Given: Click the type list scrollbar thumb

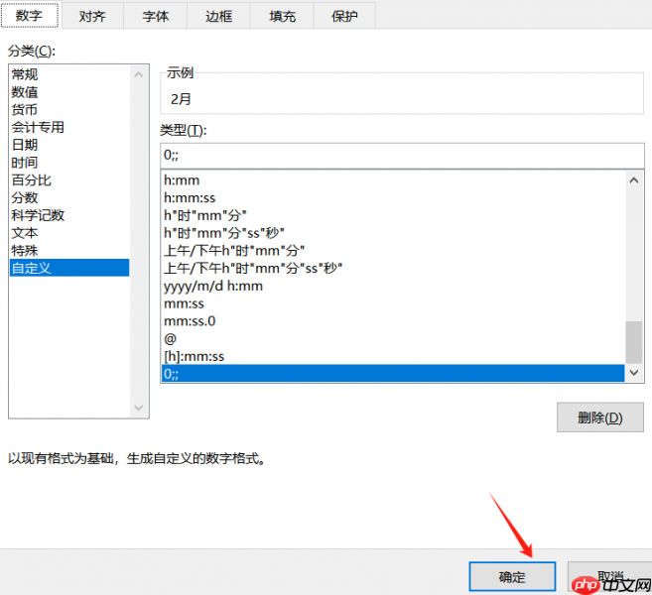Looking at the screenshot, I should coord(634,342).
